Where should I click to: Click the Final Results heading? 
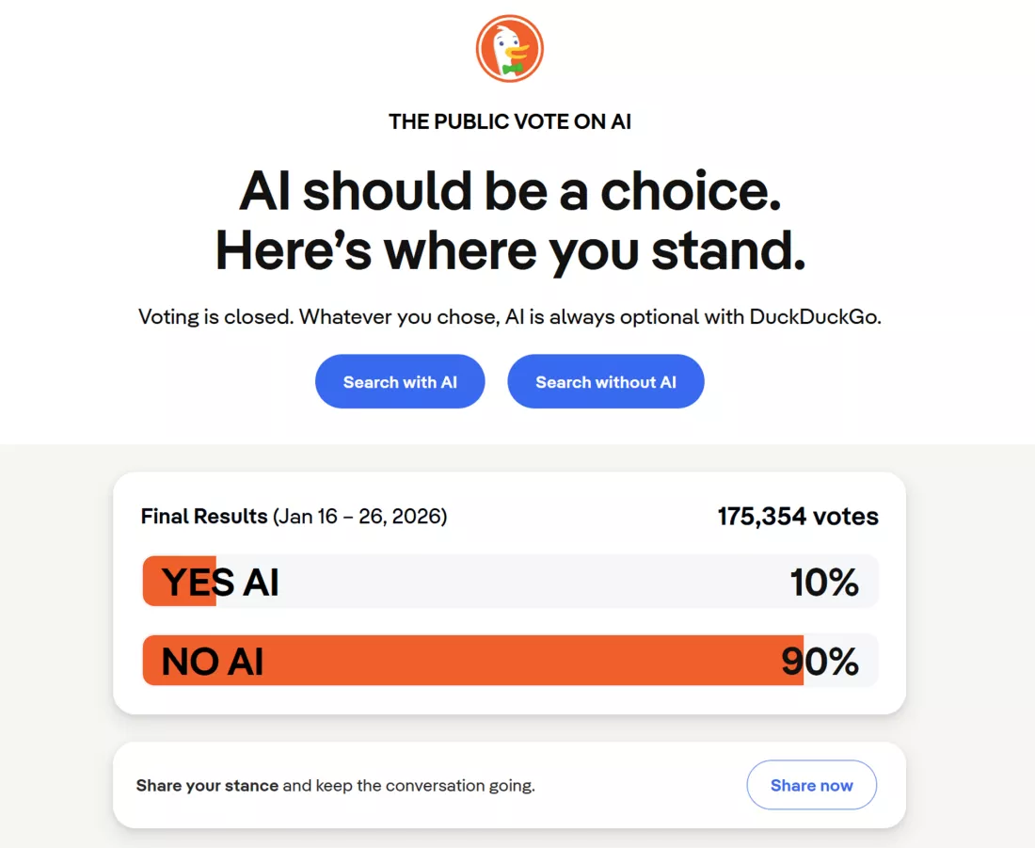[x=203, y=516]
